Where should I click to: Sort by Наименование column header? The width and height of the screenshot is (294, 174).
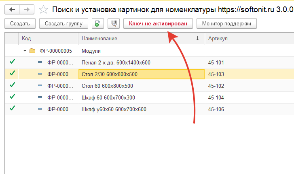coord(142,38)
